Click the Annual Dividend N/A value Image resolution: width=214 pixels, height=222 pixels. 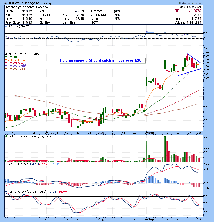117,15
